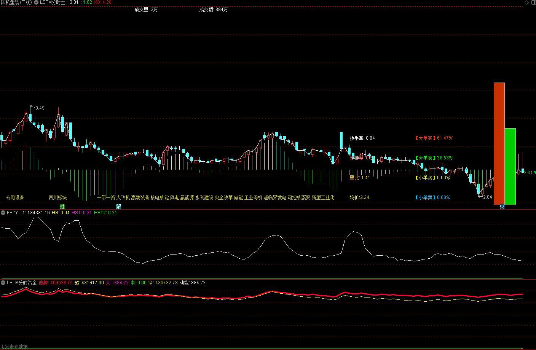Click the cyan 解 marker icon
Viewport: 536px width, 350px height.
click(118, 207)
